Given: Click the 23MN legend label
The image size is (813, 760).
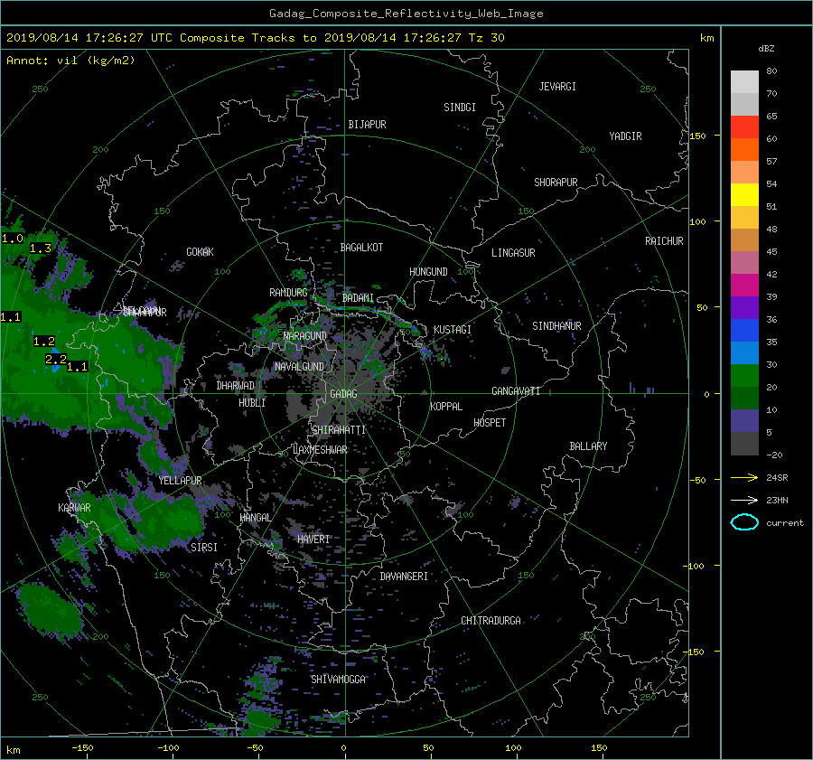Looking at the screenshot, I should pos(777,501).
